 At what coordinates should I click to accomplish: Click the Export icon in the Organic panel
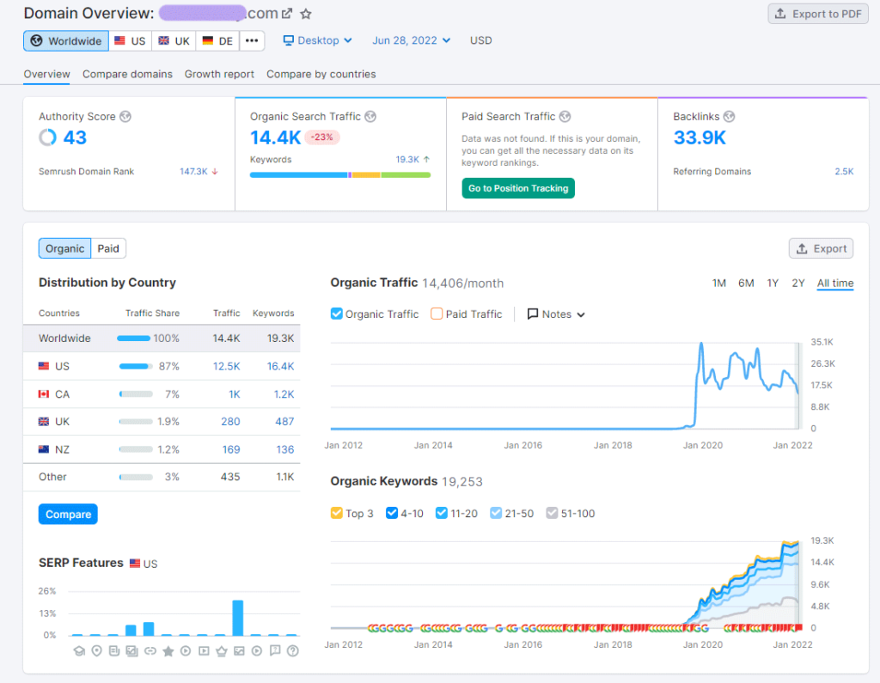pos(821,247)
